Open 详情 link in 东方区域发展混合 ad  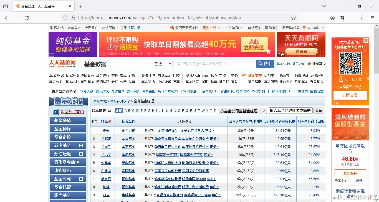pos(360,181)
